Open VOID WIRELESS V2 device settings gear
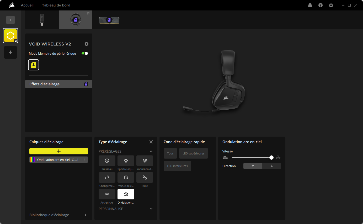Screen dimensions: 363x224 87,44
